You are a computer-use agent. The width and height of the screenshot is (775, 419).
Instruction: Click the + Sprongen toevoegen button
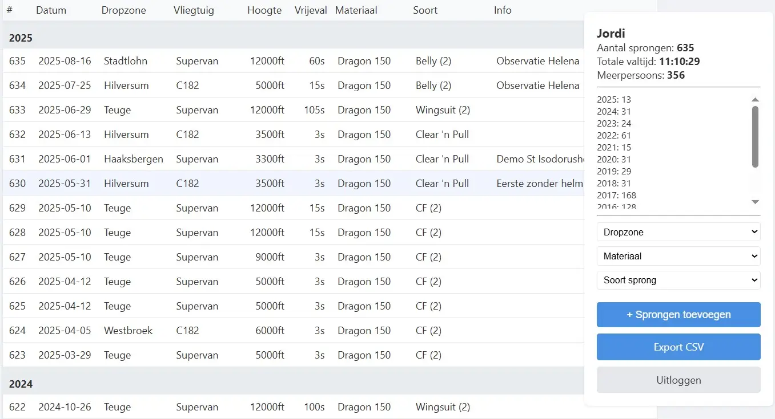678,314
